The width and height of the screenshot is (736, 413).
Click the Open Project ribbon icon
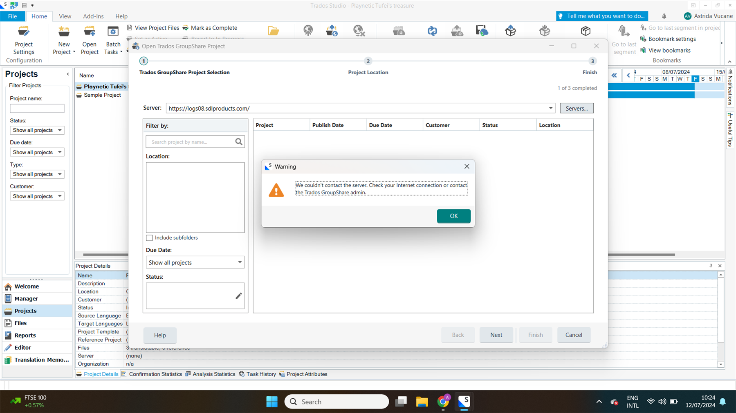point(89,31)
